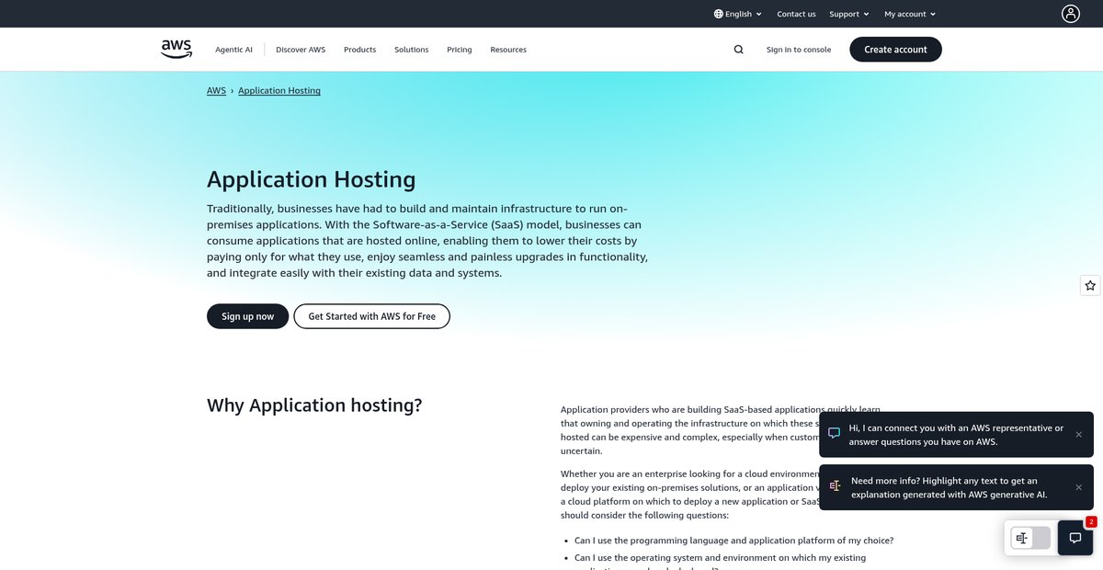The width and height of the screenshot is (1103, 570).
Task: Click the user profile avatar icon
Action: (x=1071, y=14)
